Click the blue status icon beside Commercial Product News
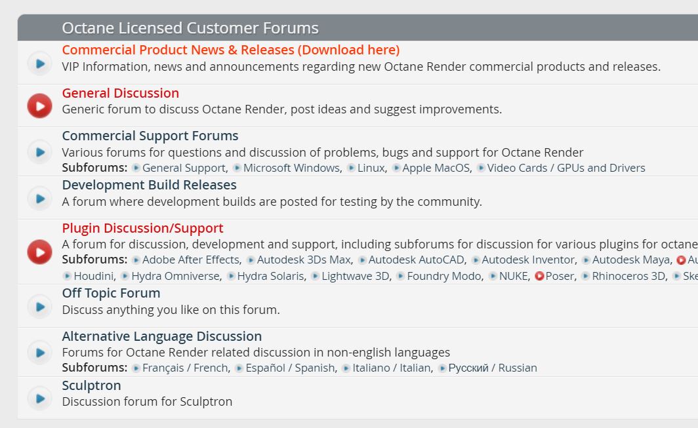 coord(39,63)
